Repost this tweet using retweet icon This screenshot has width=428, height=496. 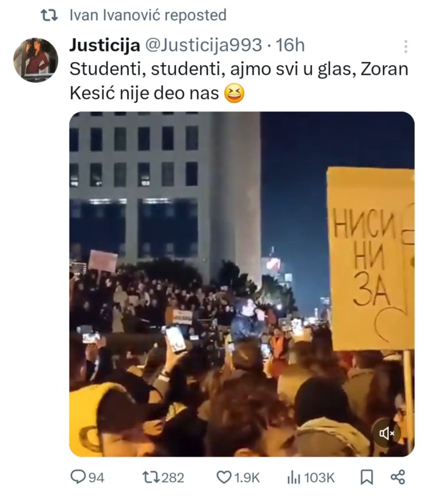151,477
